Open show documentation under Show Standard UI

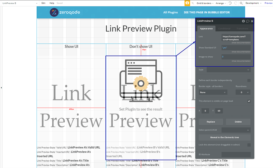(241, 52)
